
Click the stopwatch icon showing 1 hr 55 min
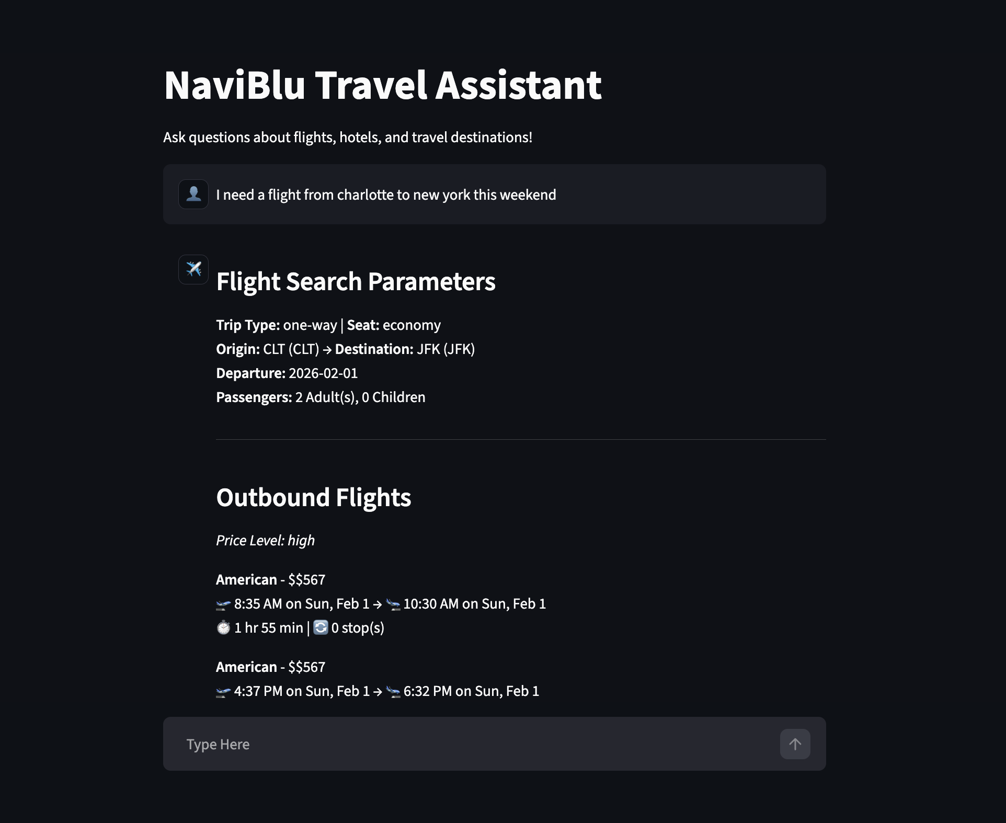coord(223,628)
